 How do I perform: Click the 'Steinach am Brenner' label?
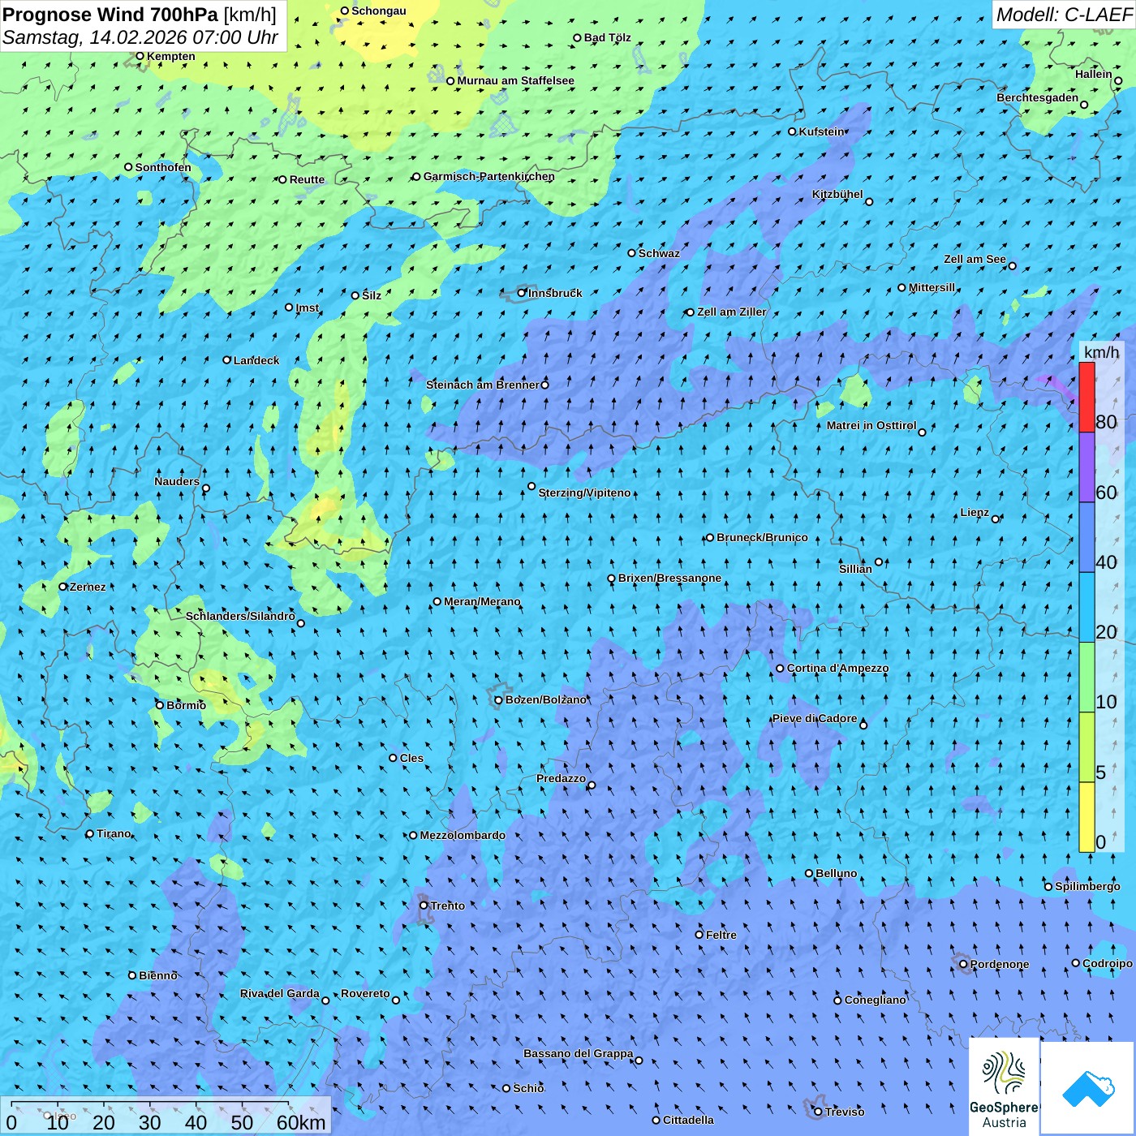point(483,385)
